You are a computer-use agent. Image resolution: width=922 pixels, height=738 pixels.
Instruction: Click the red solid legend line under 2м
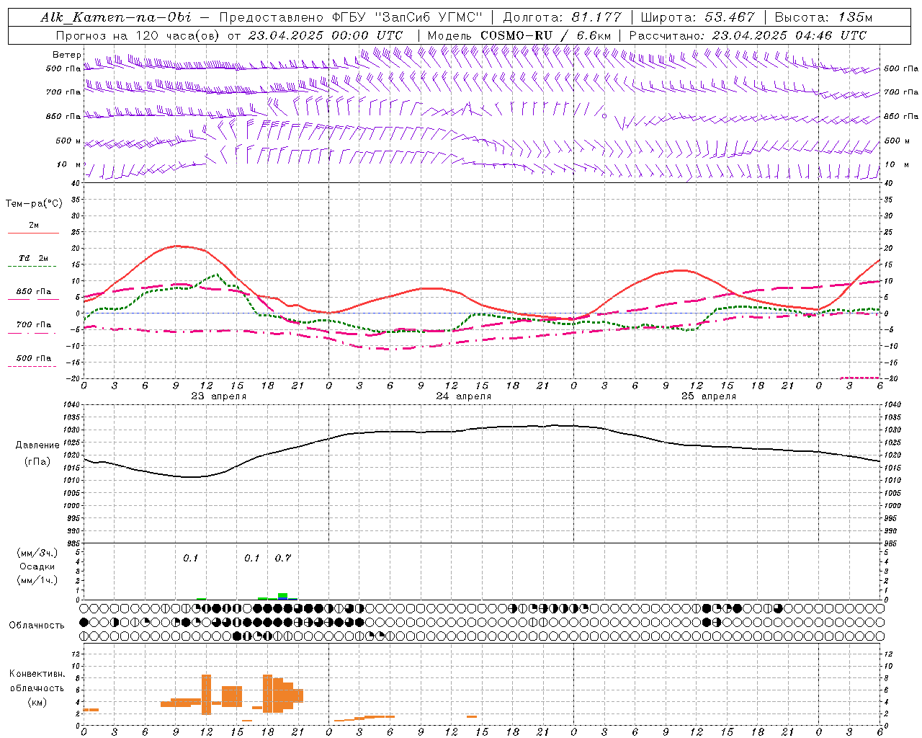coord(33,233)
